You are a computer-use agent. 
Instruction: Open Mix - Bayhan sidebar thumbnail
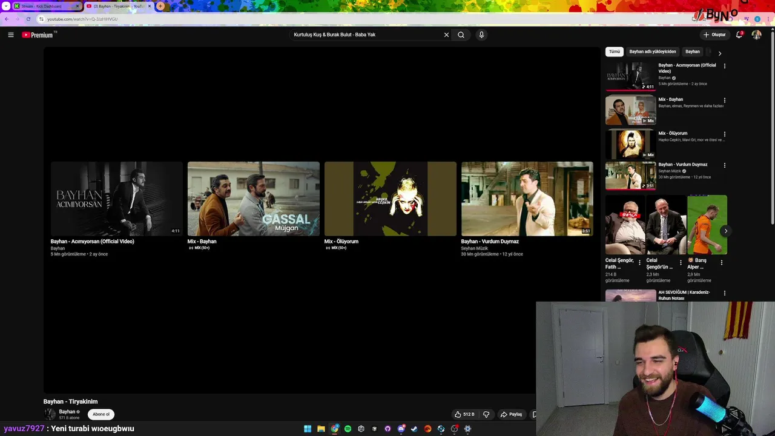[630, 110]
